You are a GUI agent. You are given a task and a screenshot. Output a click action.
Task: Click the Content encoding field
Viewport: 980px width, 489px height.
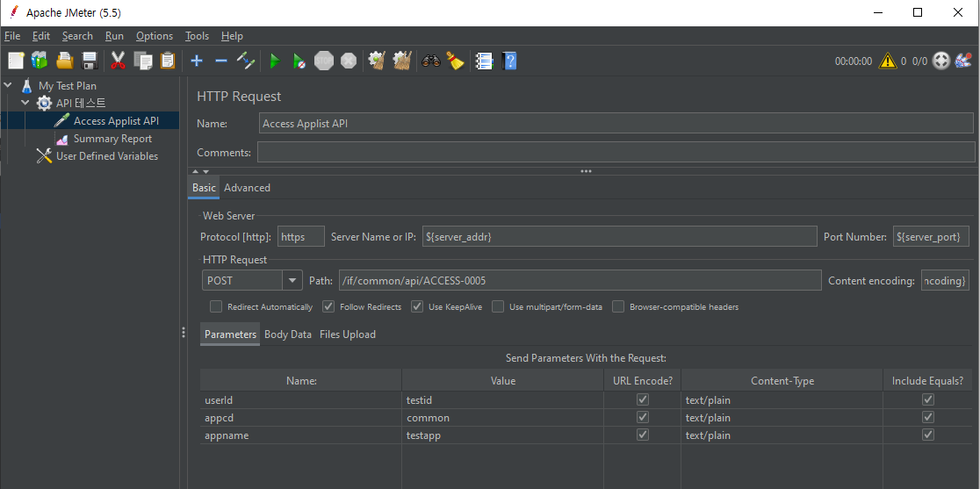point(945,280)
